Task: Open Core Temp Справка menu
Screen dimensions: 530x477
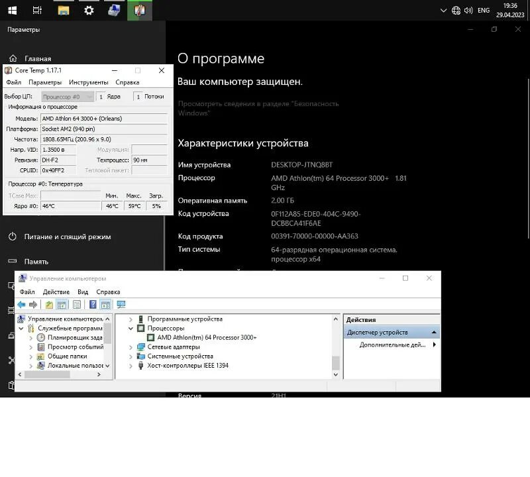Action: point(127,82)
